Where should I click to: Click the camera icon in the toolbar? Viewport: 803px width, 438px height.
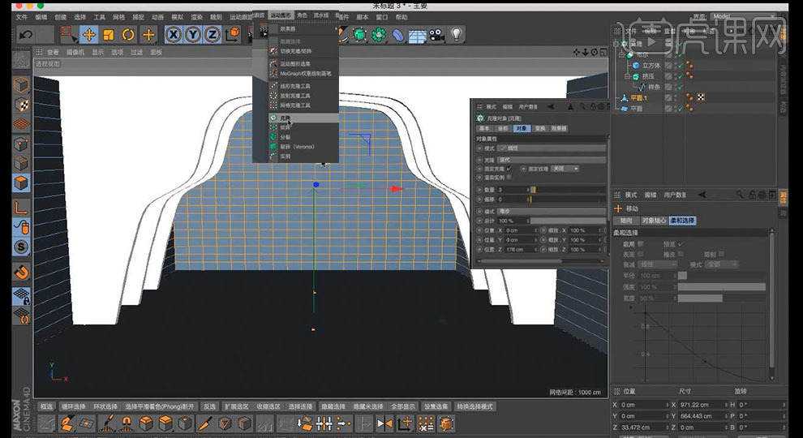(x=436, y=35)
